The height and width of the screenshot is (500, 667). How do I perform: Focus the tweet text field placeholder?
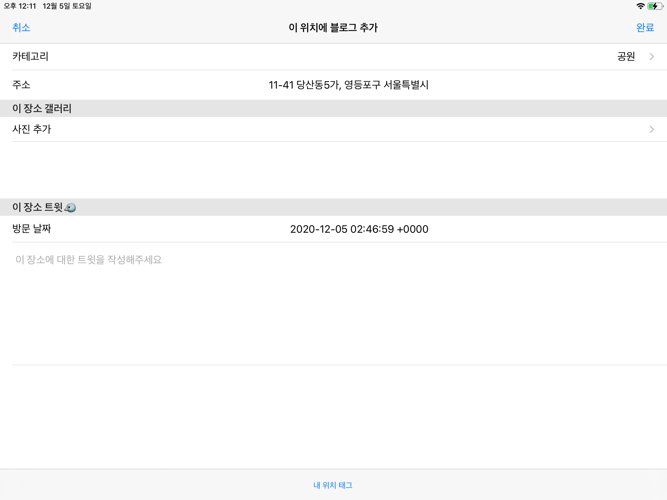[89, 260]
